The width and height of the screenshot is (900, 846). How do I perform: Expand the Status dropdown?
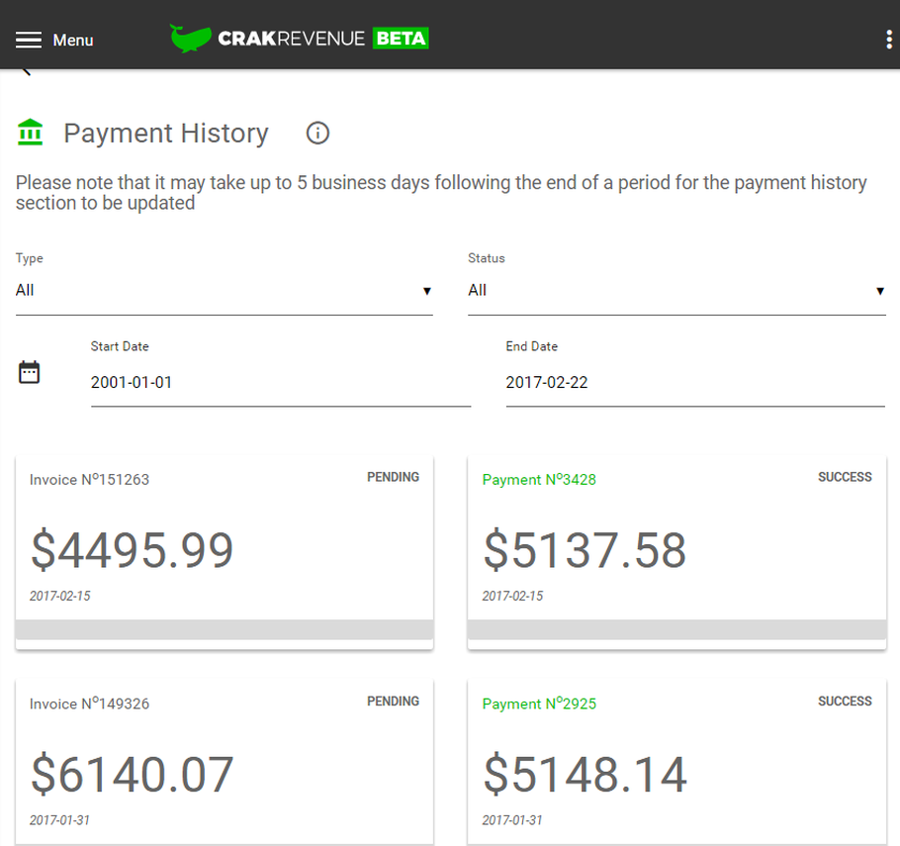click(676, 291)
